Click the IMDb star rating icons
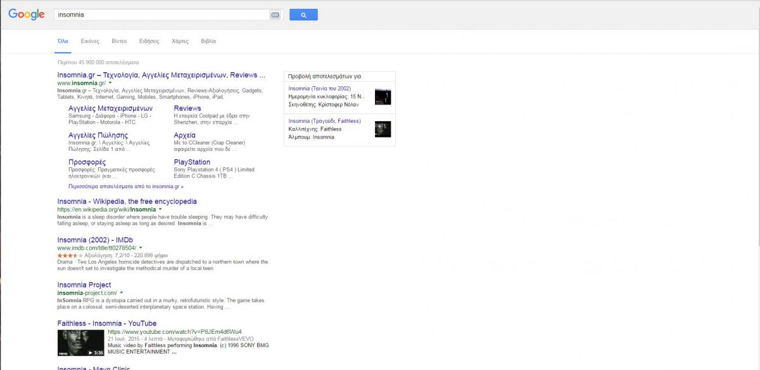This screenshot has height=370, width=760. [x=70, y=255]
